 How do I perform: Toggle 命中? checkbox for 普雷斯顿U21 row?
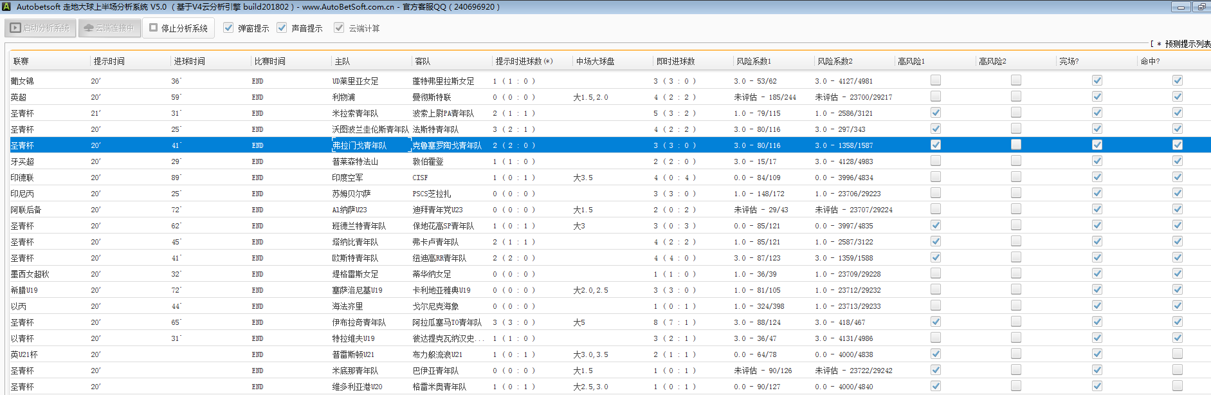click(x=1178, y=354)
